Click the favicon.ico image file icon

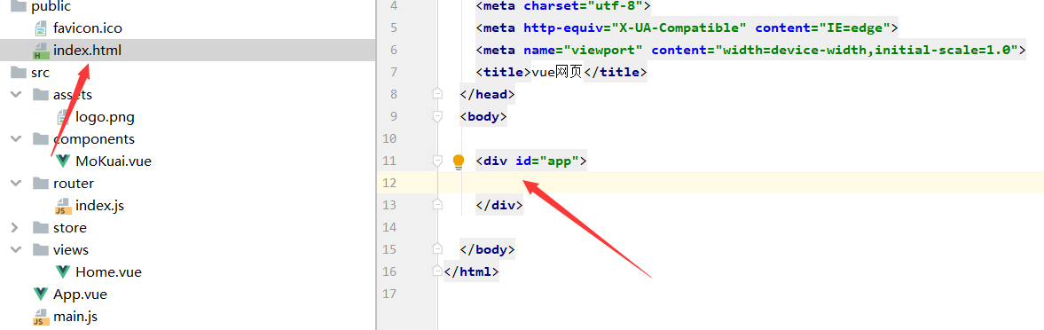coord(42,28)
